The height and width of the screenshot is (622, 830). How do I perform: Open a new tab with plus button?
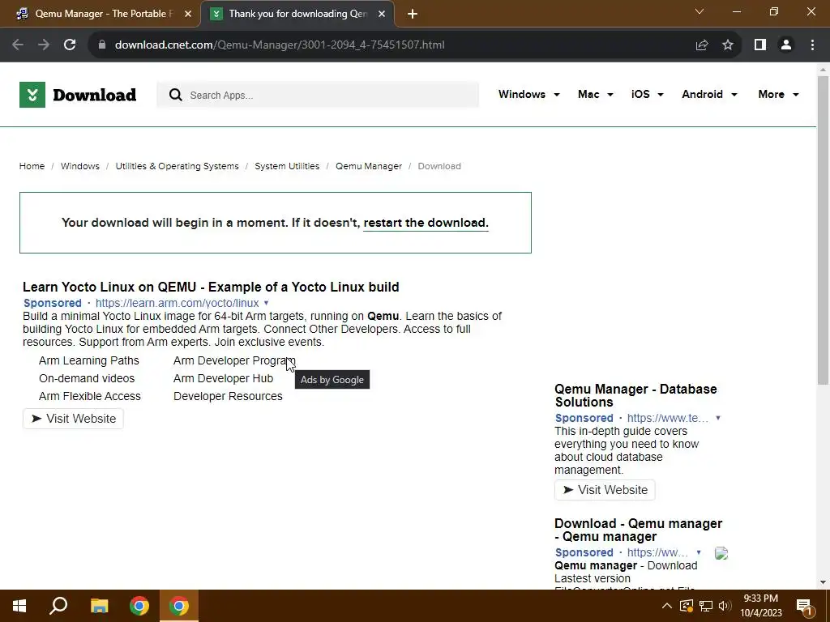413,15
